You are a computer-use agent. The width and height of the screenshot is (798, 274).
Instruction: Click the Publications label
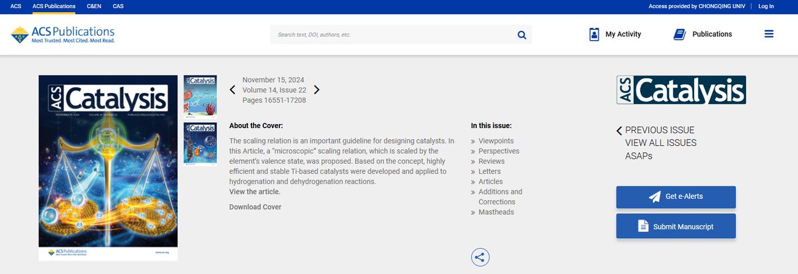click(x=712, y=34)
